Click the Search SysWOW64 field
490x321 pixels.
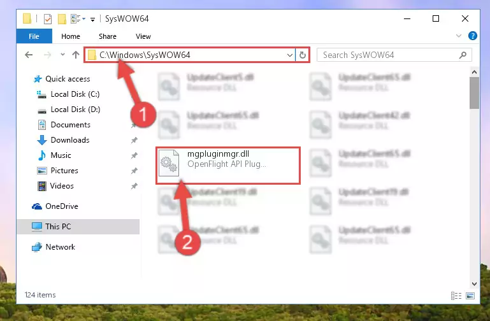(394, 55)
